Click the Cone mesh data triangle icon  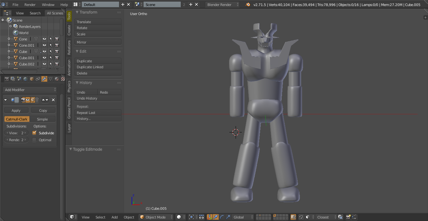36,39
